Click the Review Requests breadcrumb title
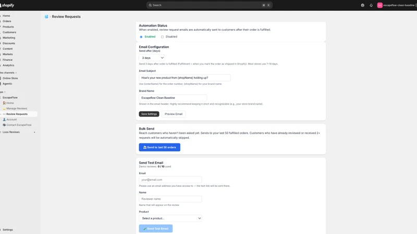This screenshot has width=417, height=234. pyautogui.click(x=66, y=17)
